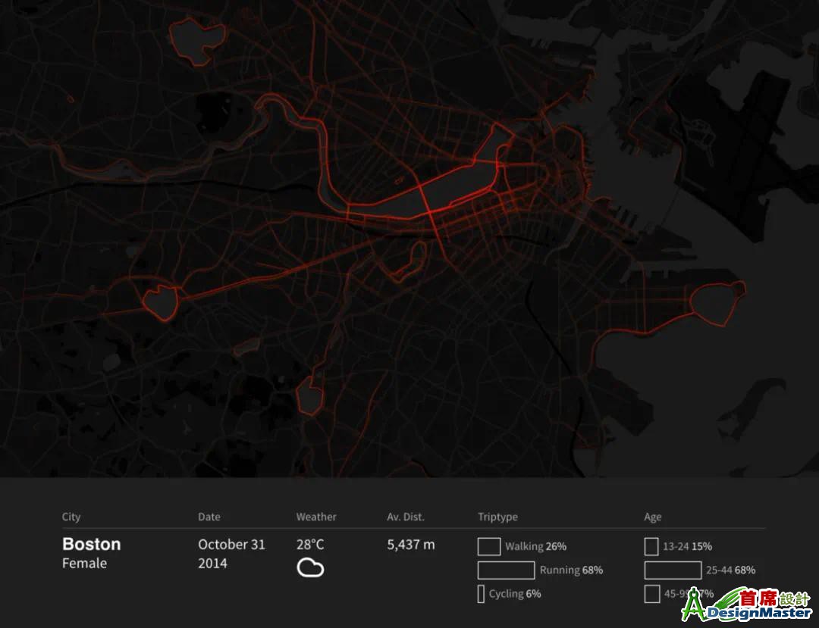Click the cloud weather icon
Screen dimensions: 819x628
[x=310, y=567]
